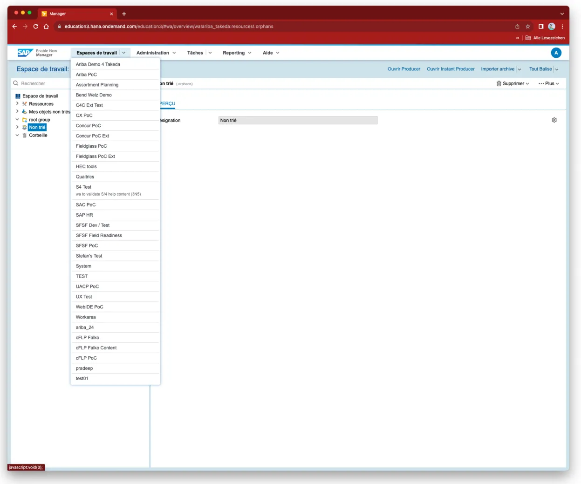Click the trash icon for Supprimer

[x=499, y=83]
